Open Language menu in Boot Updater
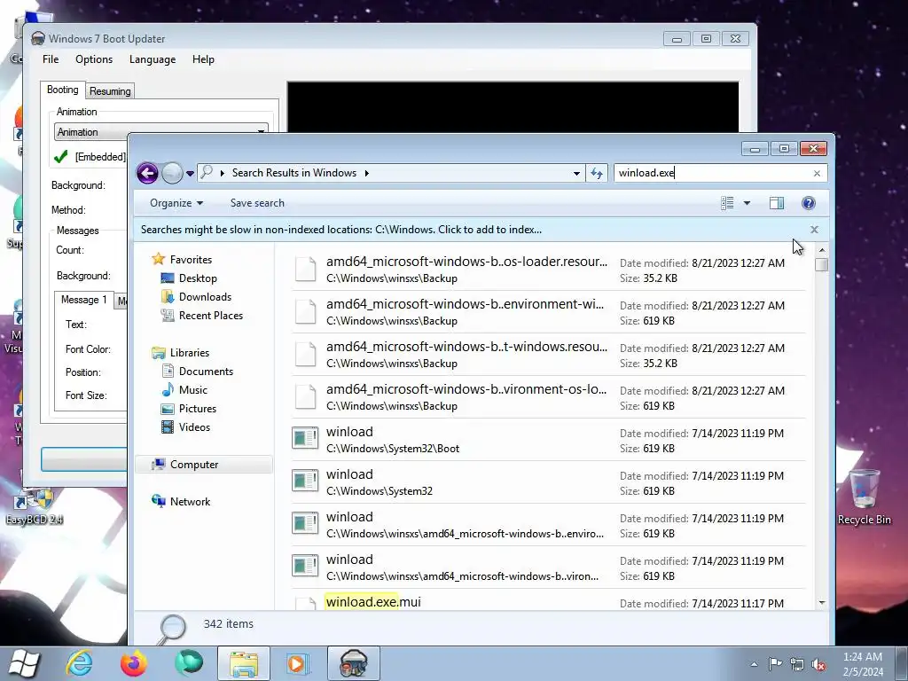 pyautogui.click(x=153, y=59)
